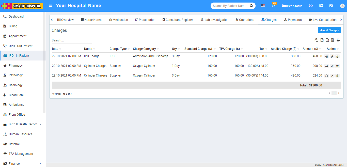Delete the 624.00 Cylinder Charges row
This screenshot has height=167, width=347.
[337, 76]
